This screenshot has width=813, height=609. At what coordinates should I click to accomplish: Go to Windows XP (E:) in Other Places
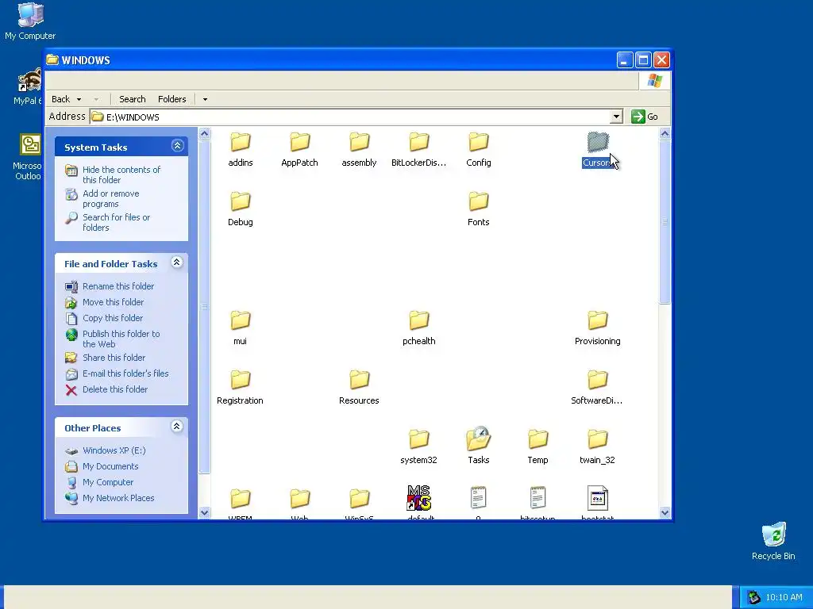pyautogui.click(x=114, y=450)
